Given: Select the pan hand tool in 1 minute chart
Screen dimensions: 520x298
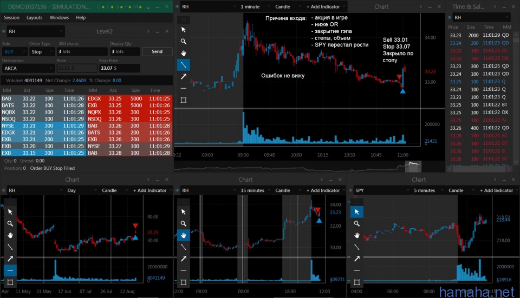Looking at the screenshot, I should (184, 53).
